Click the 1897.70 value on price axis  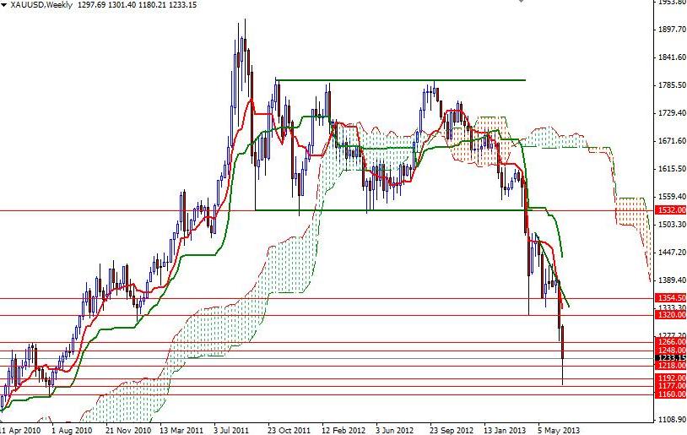pyautogui.click(x=672, y=29)
